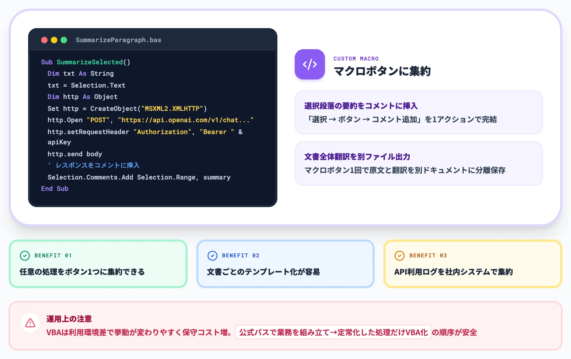Click the green checkmark icon for Benefit 01
Image resolution: width=571 pixels, height=359 pixels.
click(x=25, y=255)
